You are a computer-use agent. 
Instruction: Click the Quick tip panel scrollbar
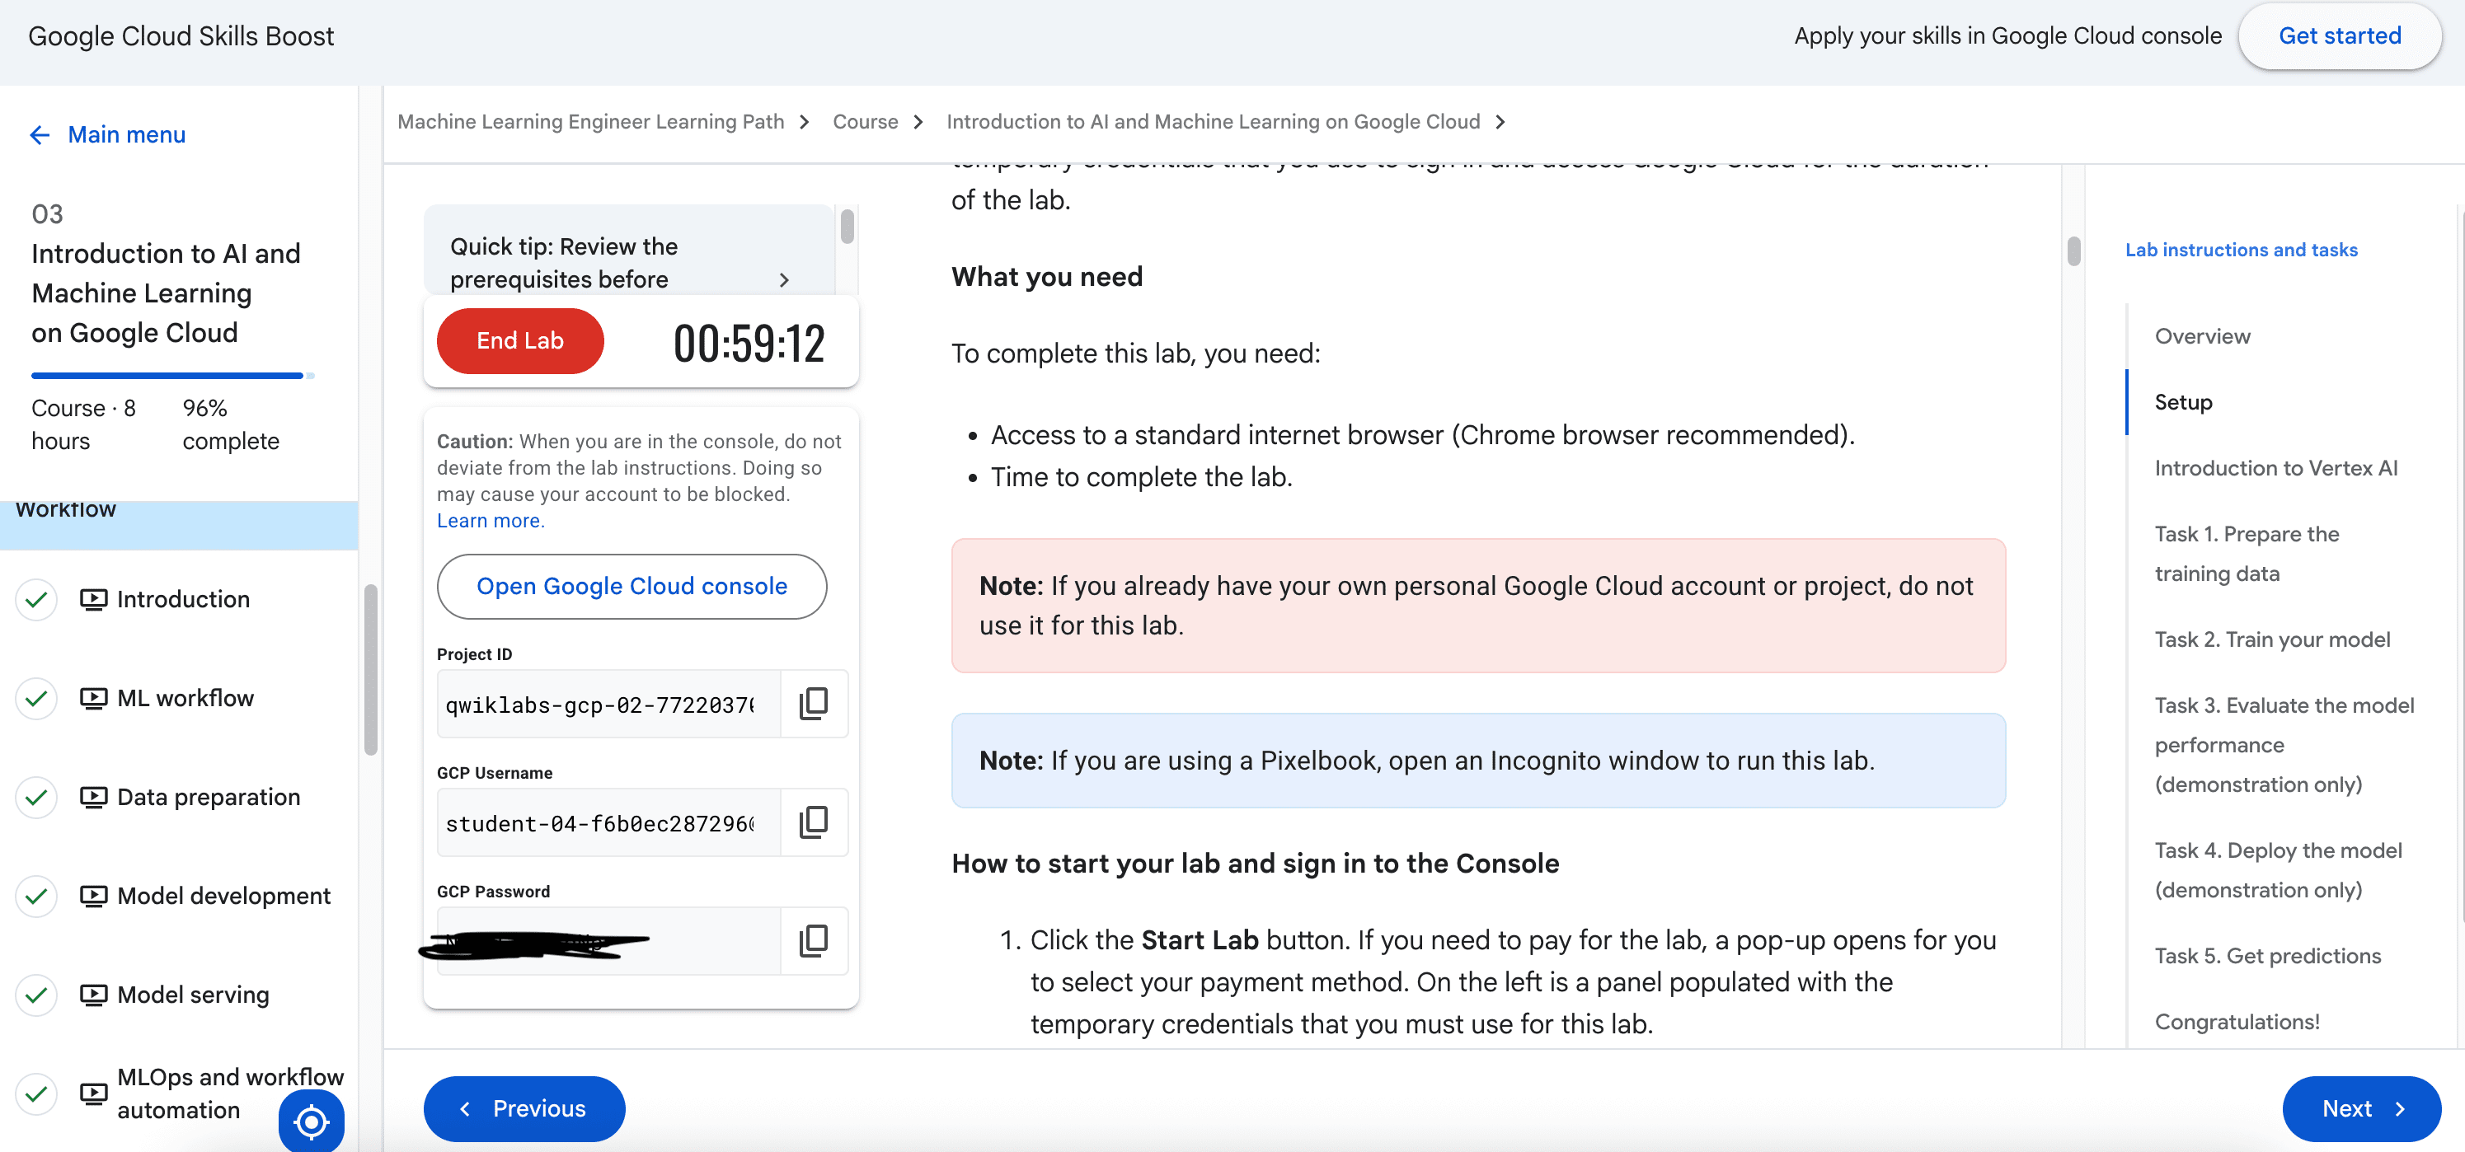click(x=847, y=227)
